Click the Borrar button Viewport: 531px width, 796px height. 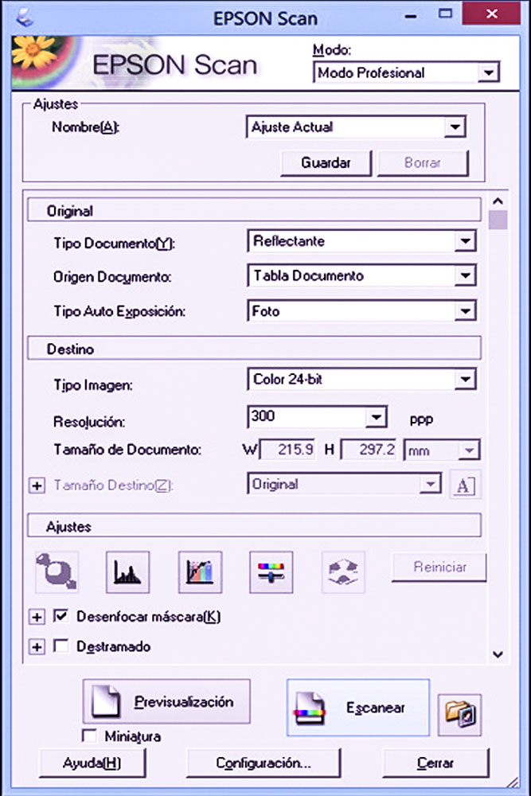click(x=423, y=163)
